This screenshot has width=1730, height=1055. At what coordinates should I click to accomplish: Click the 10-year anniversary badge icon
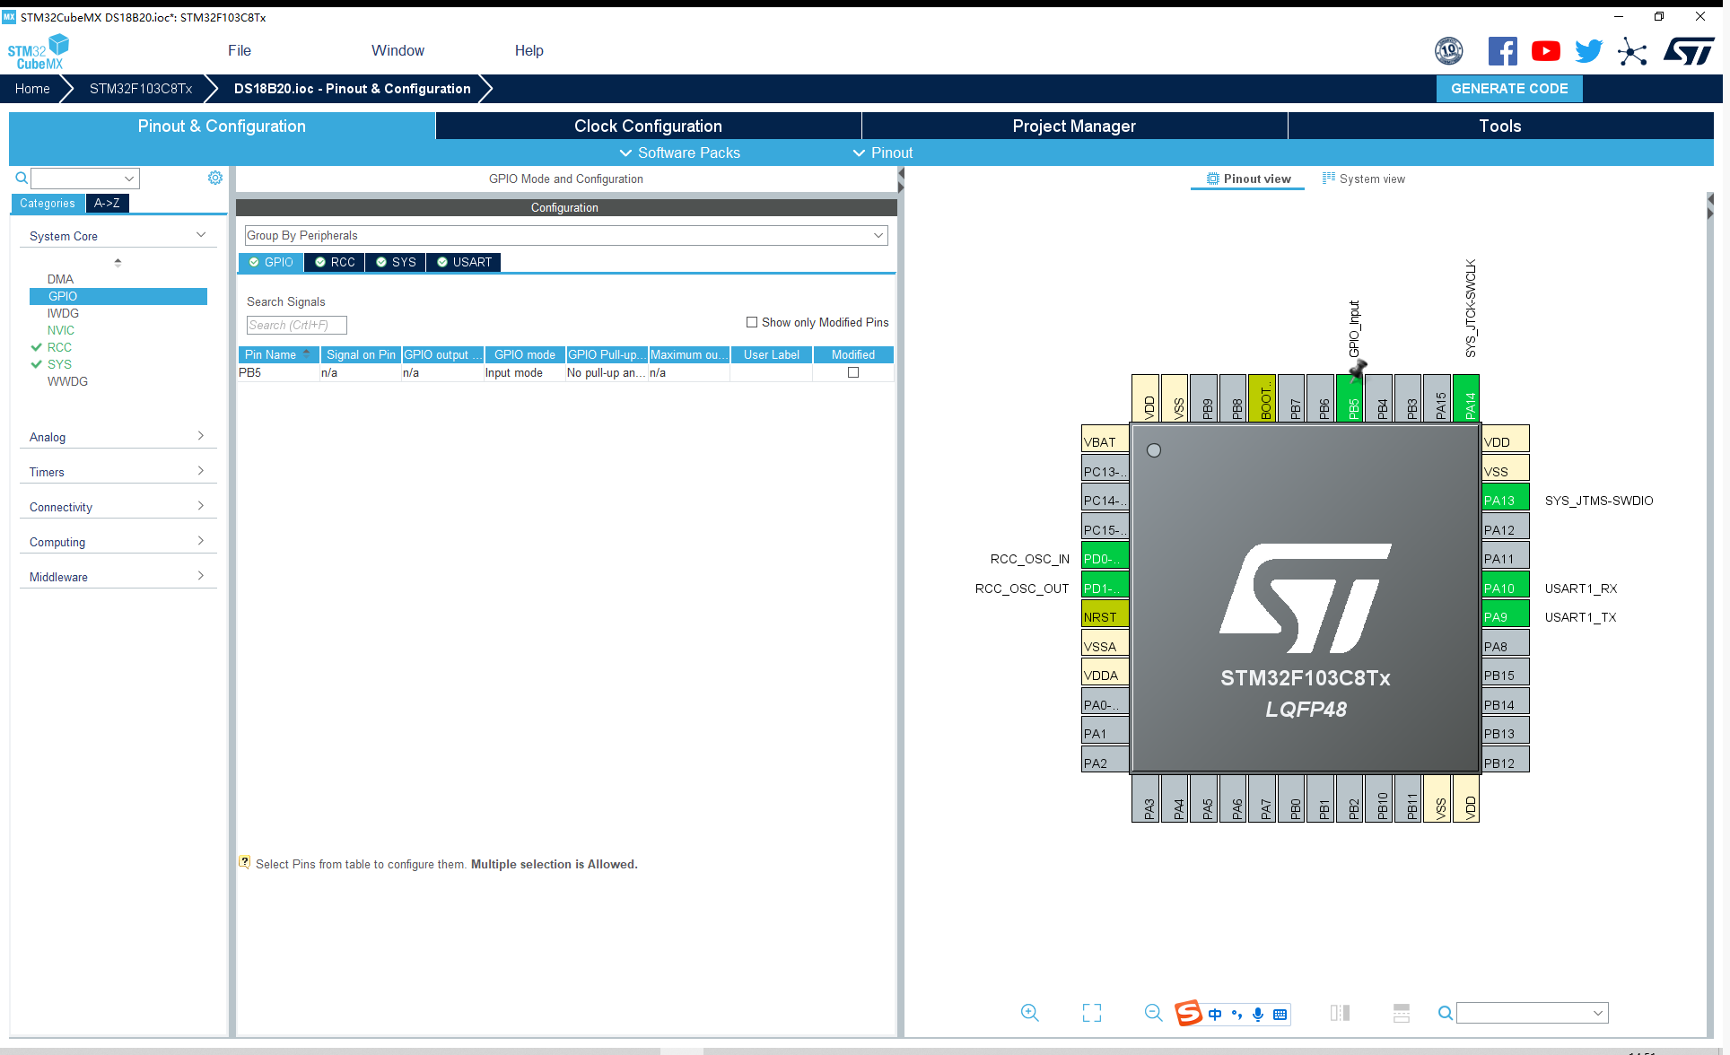coord(1448,51)
